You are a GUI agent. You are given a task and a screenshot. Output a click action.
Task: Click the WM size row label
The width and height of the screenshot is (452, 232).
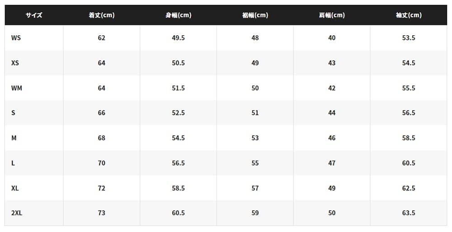point(17,88)
